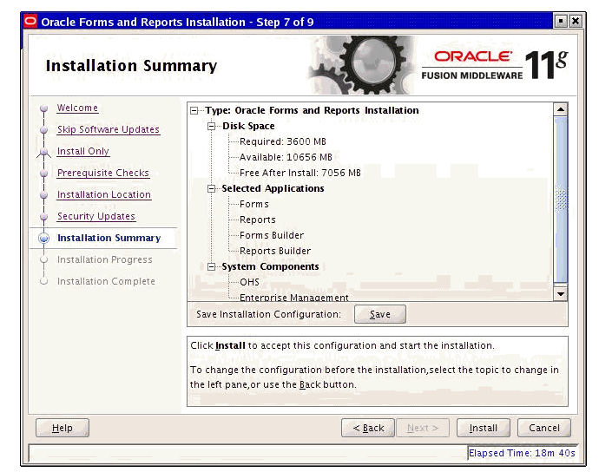Screen dimensions: 599x472
Task: Click the summary tree scroll up arrow
Action: (561, 110)
